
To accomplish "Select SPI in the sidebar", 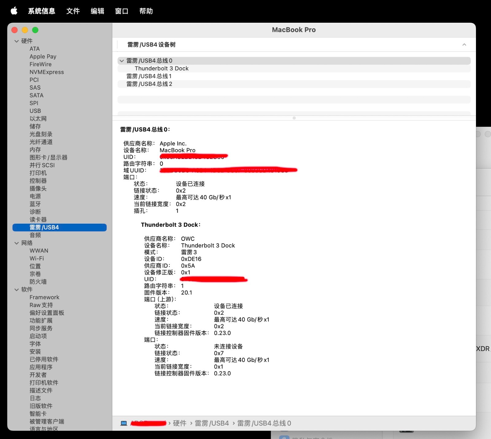I will (34, 103).
